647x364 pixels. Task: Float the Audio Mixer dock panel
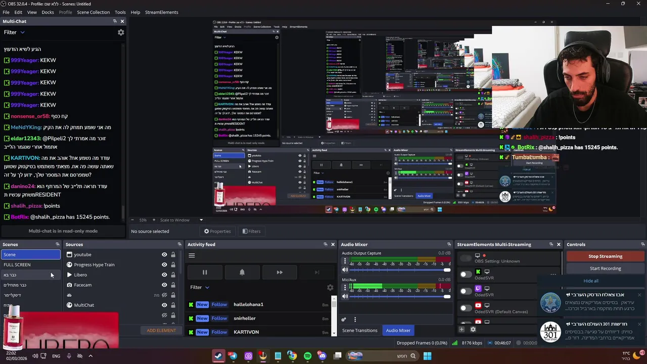(x=449, y=244)
